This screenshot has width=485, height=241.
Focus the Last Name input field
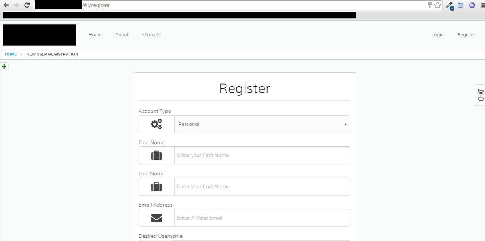click(262, 186)
